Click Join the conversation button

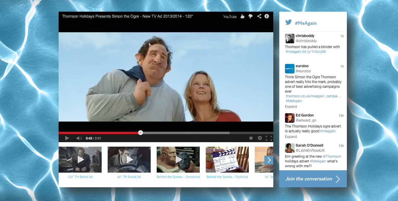pyautogui.click(x=313, y=179)
